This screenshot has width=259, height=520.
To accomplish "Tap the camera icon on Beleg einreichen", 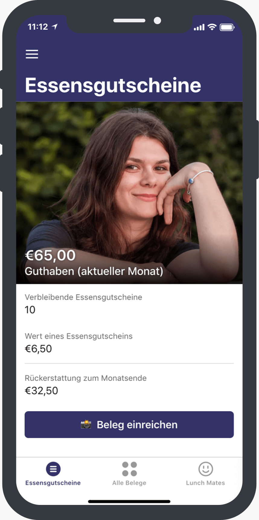I will [86, 424].
